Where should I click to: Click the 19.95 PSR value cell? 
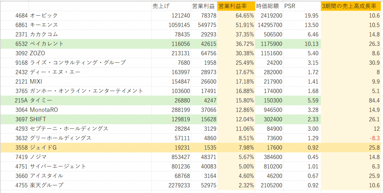312,16
